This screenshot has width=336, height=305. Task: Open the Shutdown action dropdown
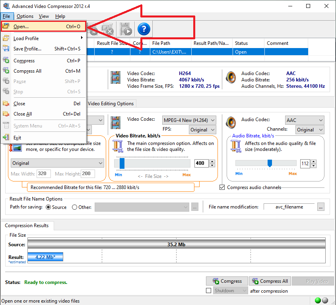pyautogui.click(x=230, y=291)
